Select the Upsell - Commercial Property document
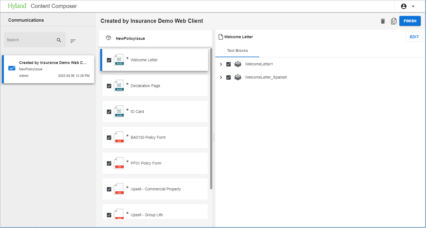The height and width of the screenshot is (228, 426). click(155, 189)
